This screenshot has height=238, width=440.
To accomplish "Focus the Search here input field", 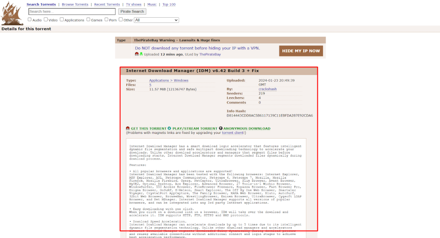I will (x=72, y=12).
